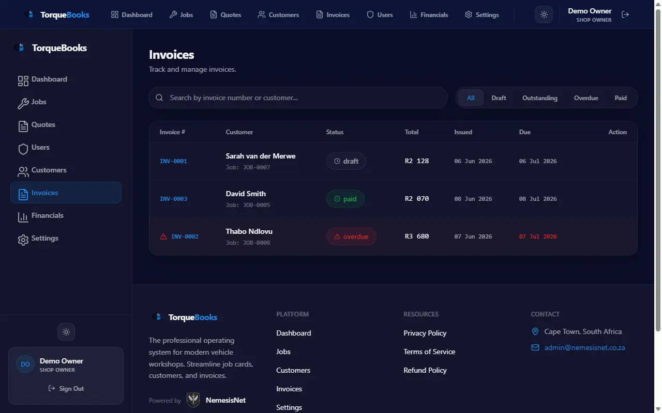
Task: Click the sidebar Customers people icon
Action: click(23, 171)
